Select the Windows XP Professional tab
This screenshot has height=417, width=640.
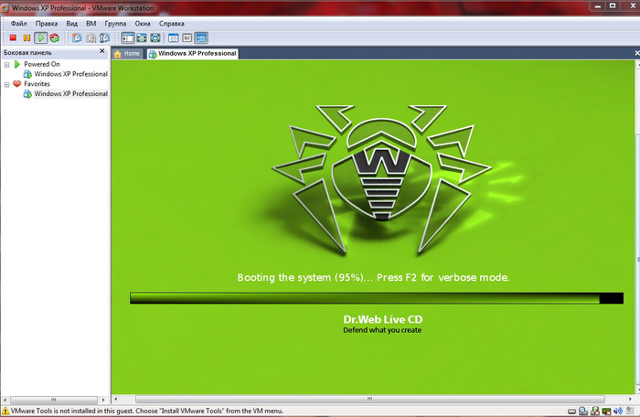[x=193, y=54]
